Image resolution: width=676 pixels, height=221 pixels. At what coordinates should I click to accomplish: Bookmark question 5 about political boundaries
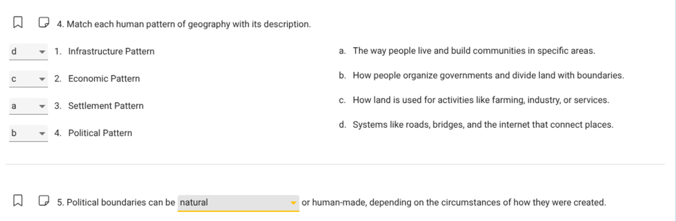click(x=18, y=201)
